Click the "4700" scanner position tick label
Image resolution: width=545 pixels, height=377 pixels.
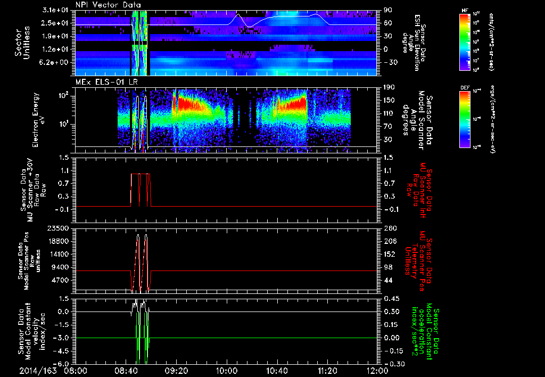pos(60,280)
